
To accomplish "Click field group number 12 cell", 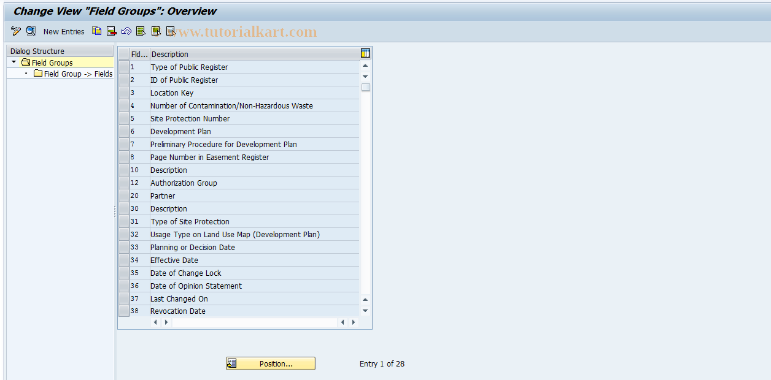I will pyautogui.click(x=139, y=183).
